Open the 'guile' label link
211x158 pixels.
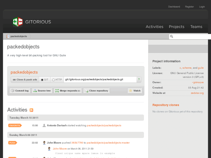(201, 68)
